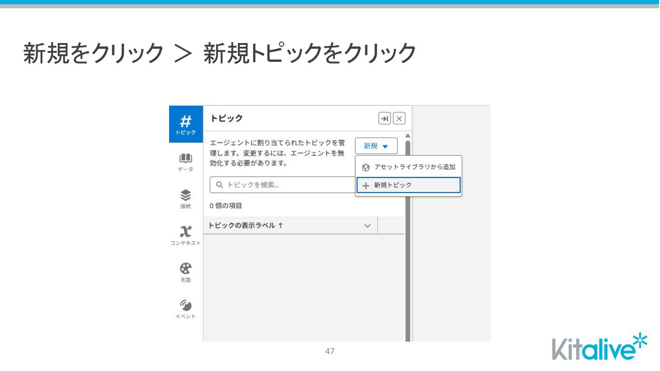Viewport: 660px width, 371px height.
Task: Click the plus icon beside 新規トピック
Action: [366, 185]
